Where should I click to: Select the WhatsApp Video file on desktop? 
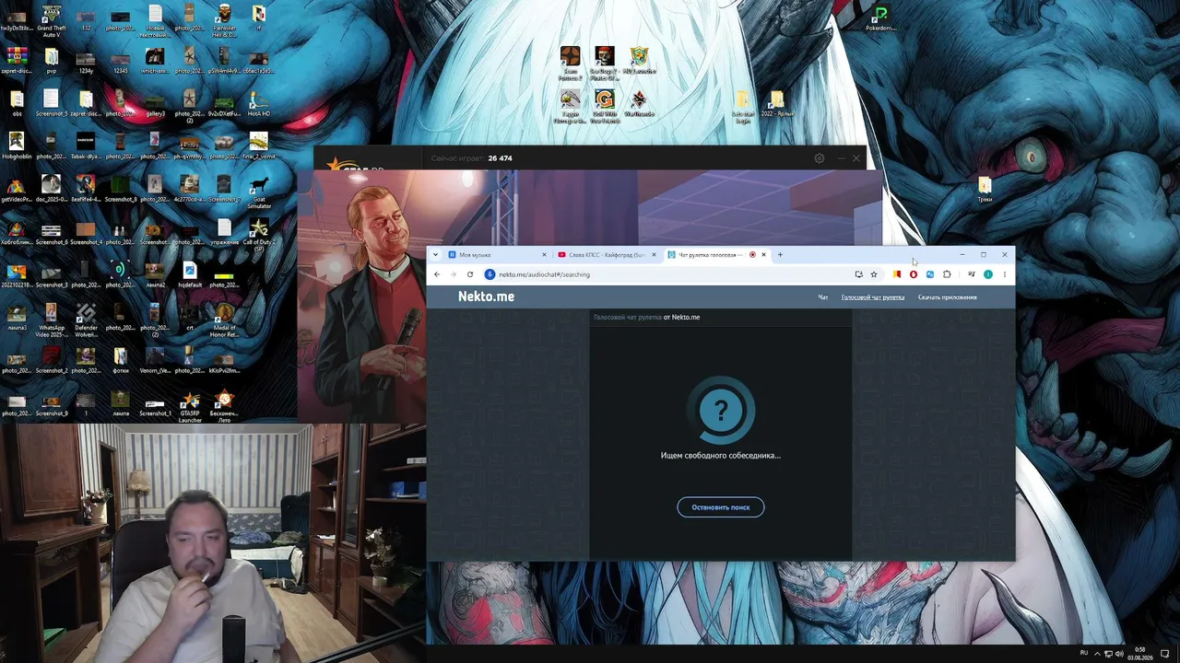[52, 320]
